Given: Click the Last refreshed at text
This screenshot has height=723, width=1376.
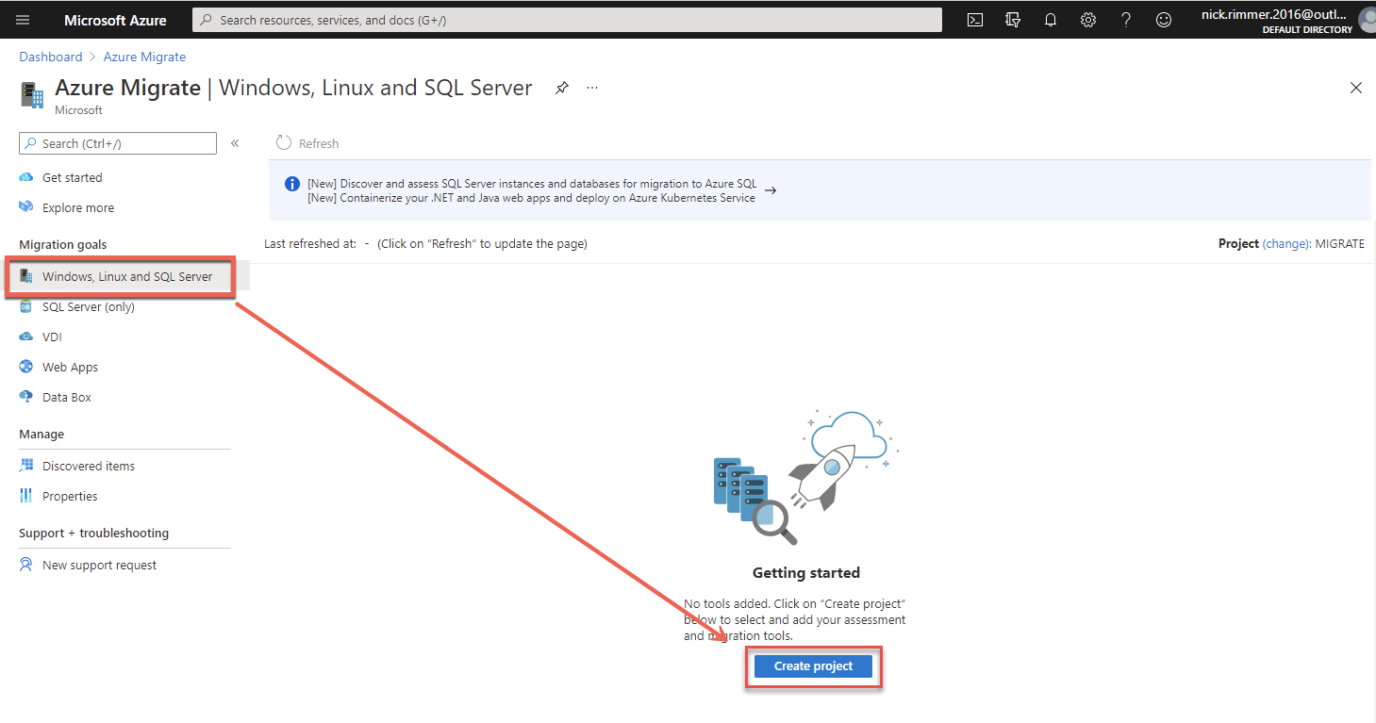Looking at the screenshot, I should [310, 243].
